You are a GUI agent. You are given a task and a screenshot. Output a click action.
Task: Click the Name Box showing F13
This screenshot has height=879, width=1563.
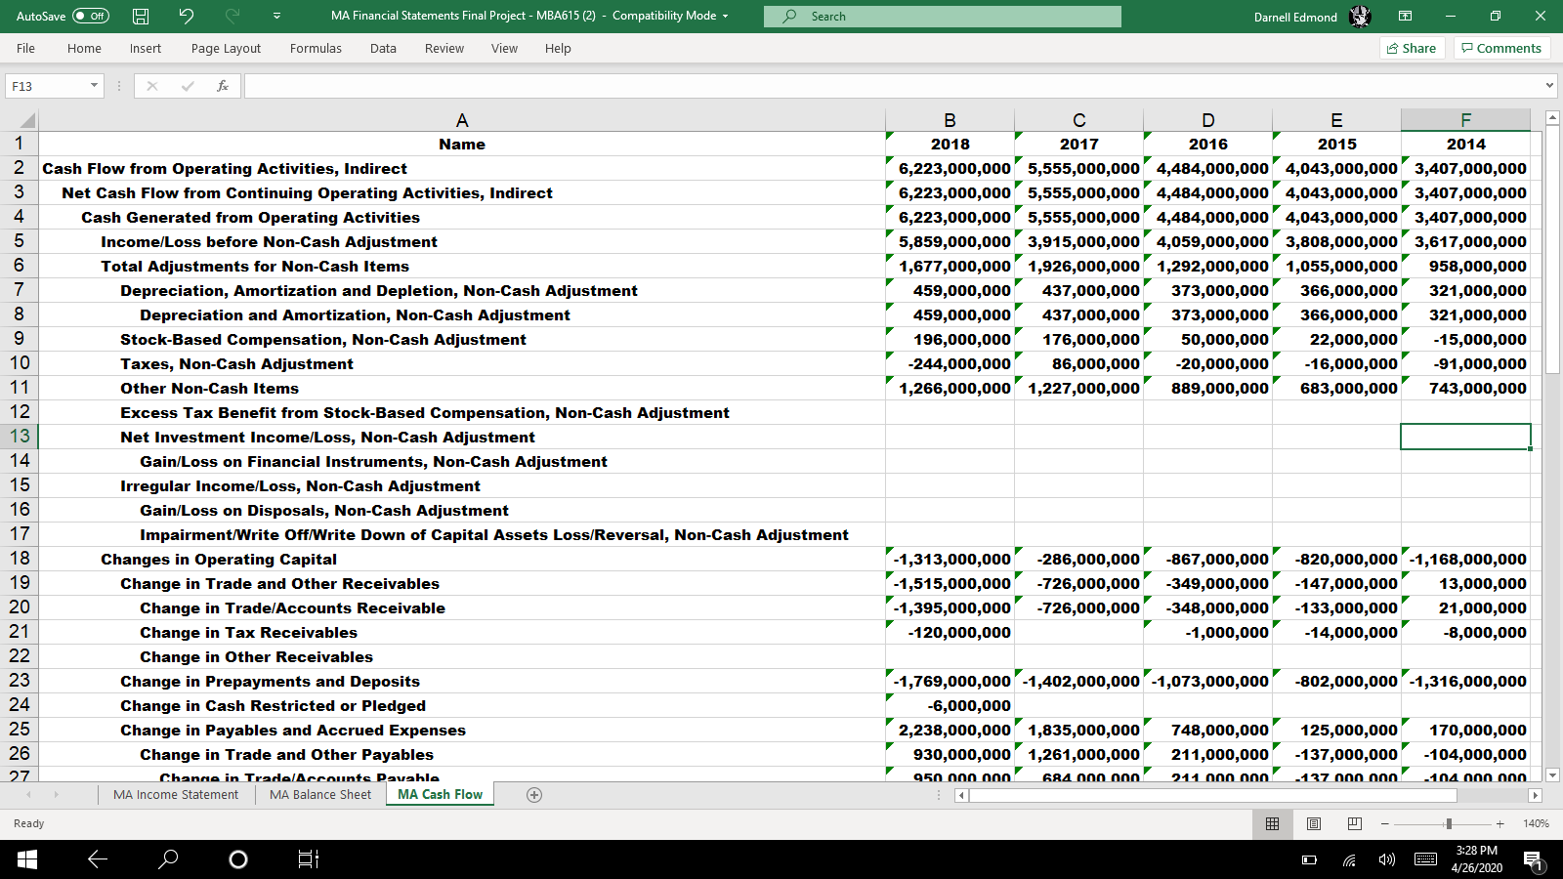click(x=47, y=86)
